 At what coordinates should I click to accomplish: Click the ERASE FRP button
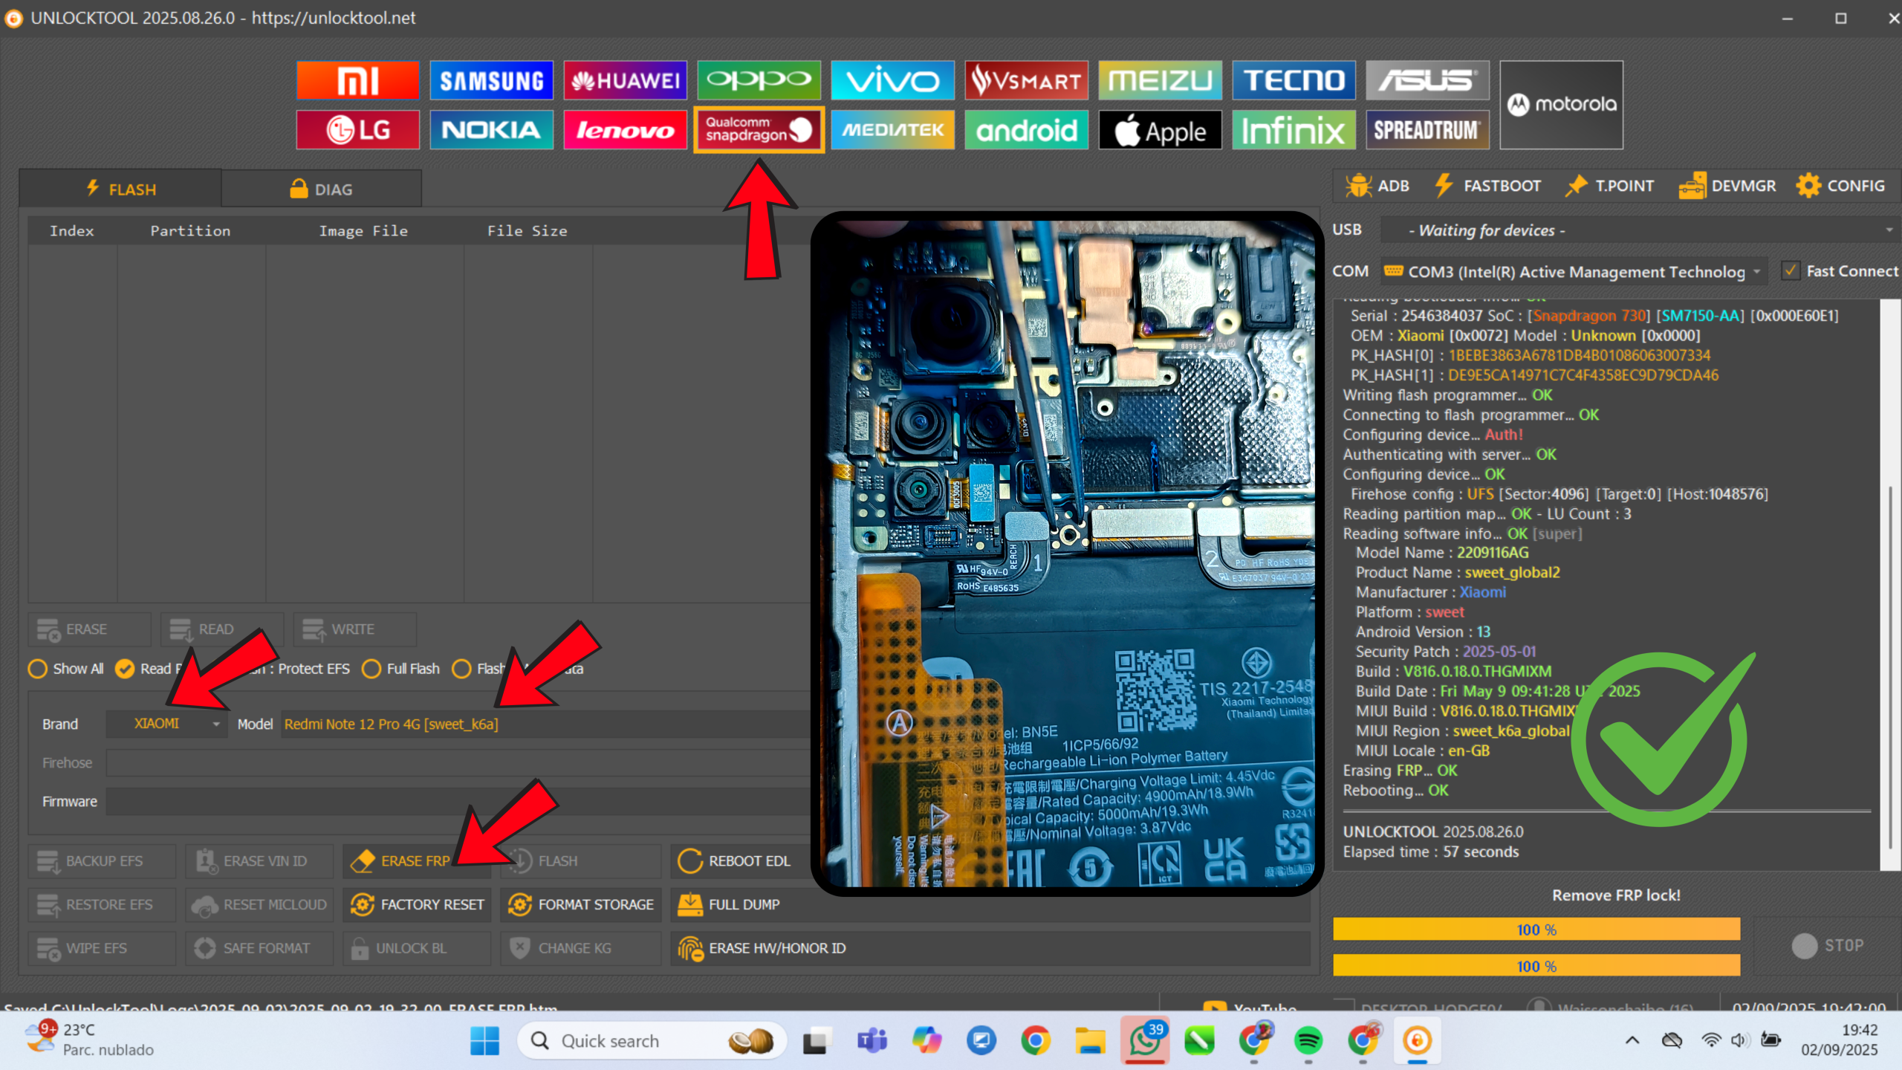click(416, 860)
